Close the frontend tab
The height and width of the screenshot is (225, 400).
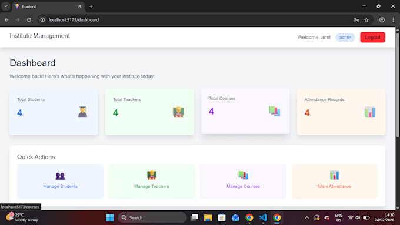coord(79,6)
